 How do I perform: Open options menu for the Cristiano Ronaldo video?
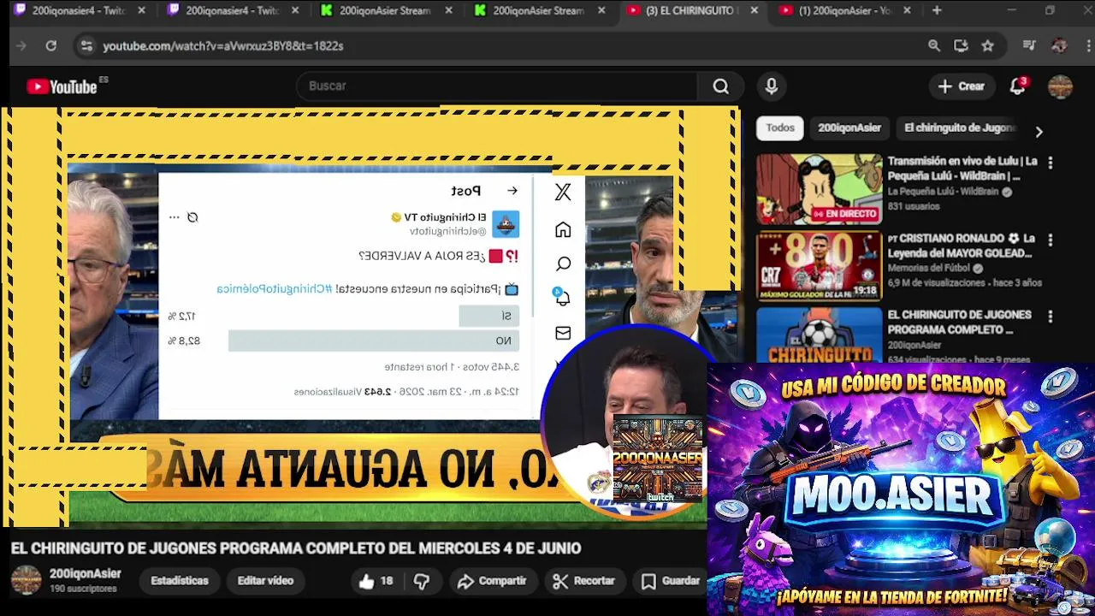tap(1051, 240)
